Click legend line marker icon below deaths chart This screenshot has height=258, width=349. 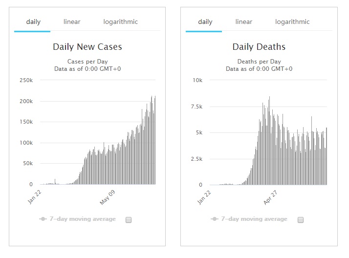(215, 219)
